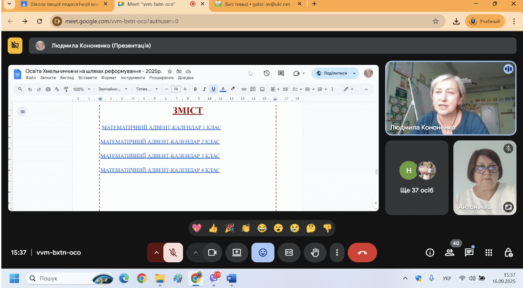Start sharing your screen

(x=237, y=252)
